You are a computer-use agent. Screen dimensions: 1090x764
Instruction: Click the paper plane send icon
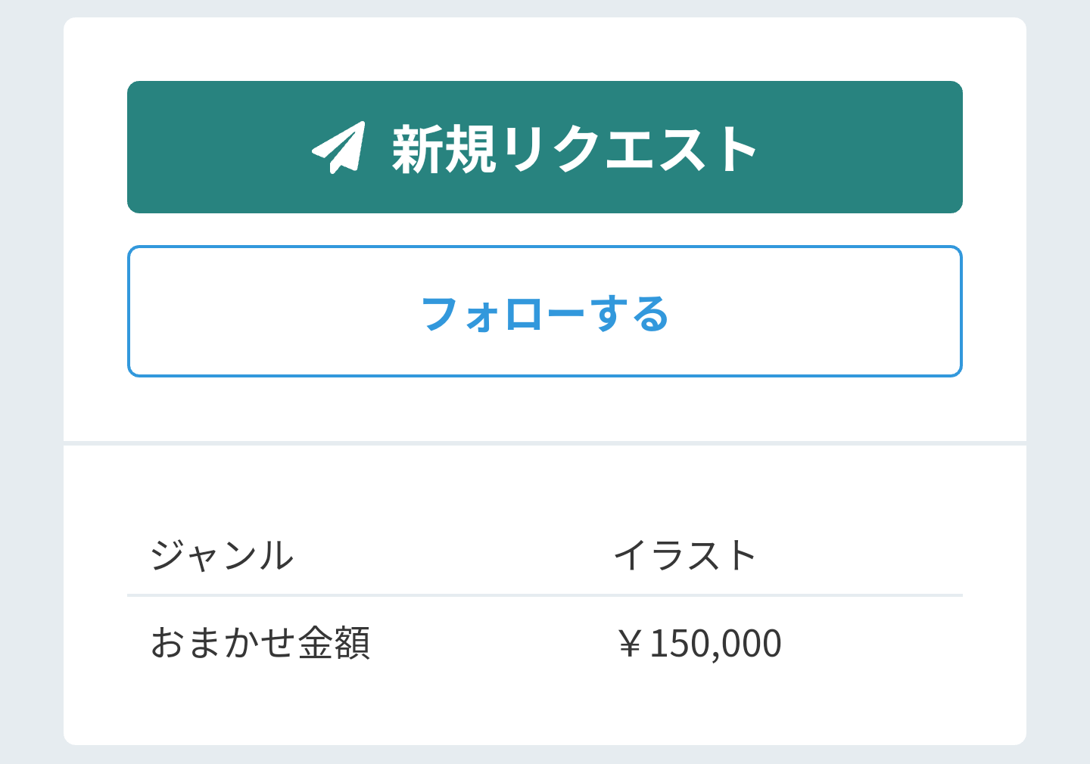pos(338,148)
